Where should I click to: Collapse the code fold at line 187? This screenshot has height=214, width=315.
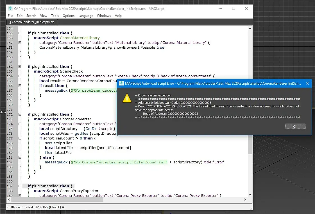point(20,186)
